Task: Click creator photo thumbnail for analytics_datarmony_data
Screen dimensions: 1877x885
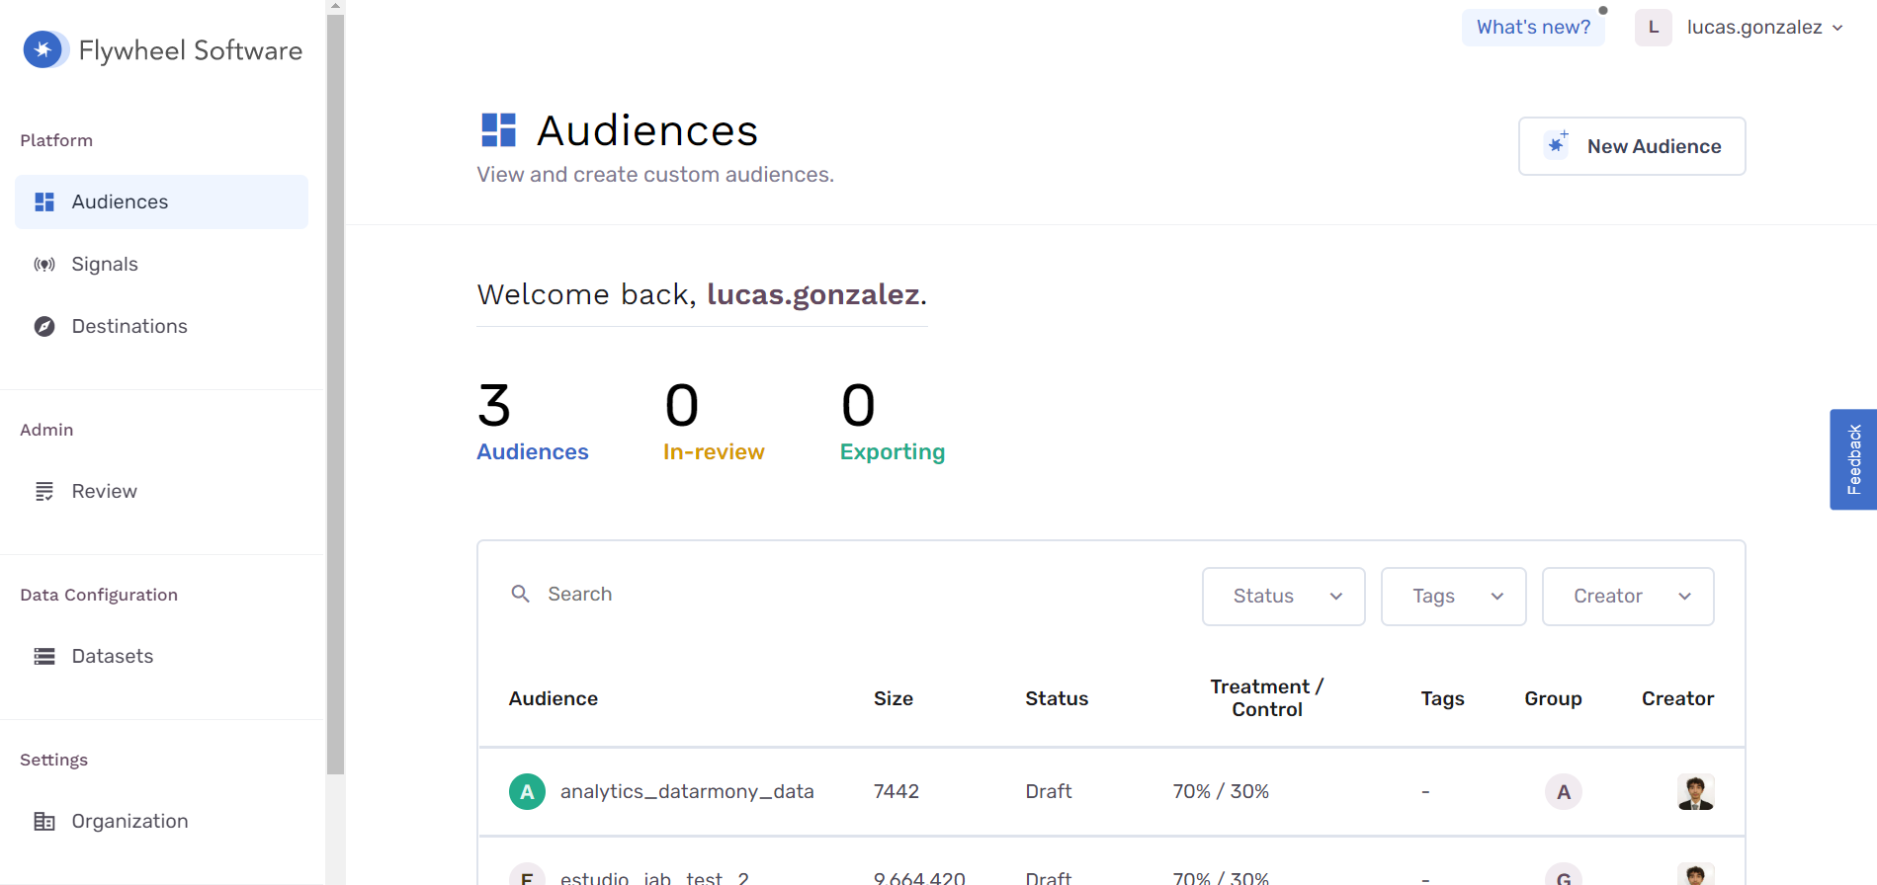Action: coord(1695,792)
